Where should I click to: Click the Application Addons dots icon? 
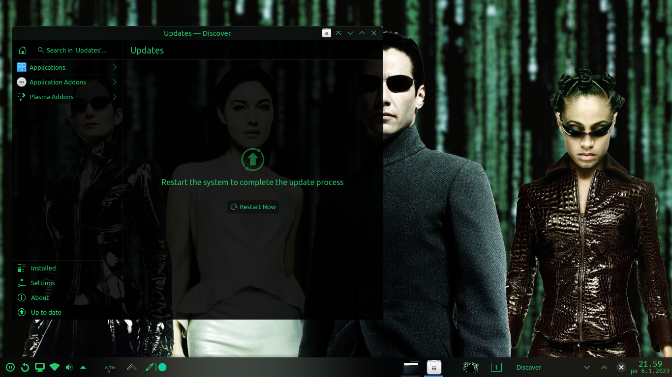click(x=22, y=82)
